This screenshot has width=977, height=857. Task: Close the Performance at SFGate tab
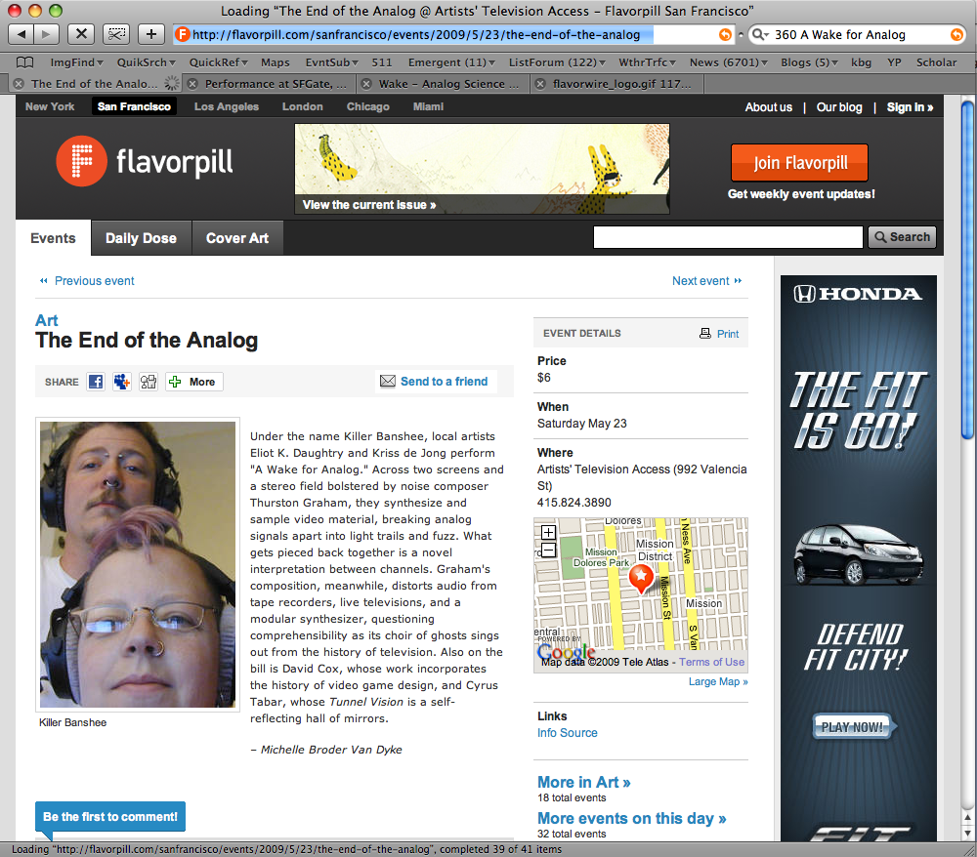point(193,84)
